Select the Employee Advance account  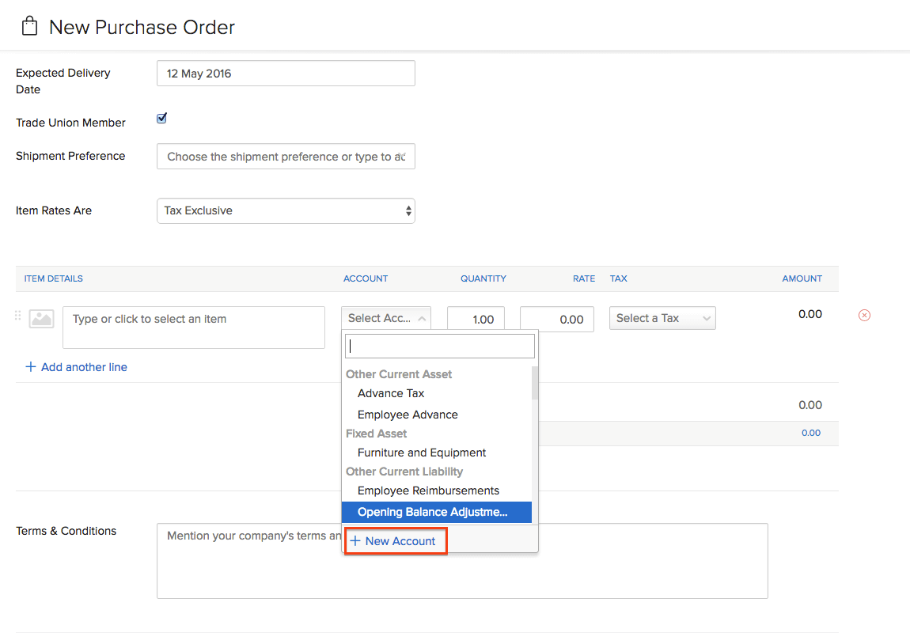pyautogui.click(x=407, y=414)
